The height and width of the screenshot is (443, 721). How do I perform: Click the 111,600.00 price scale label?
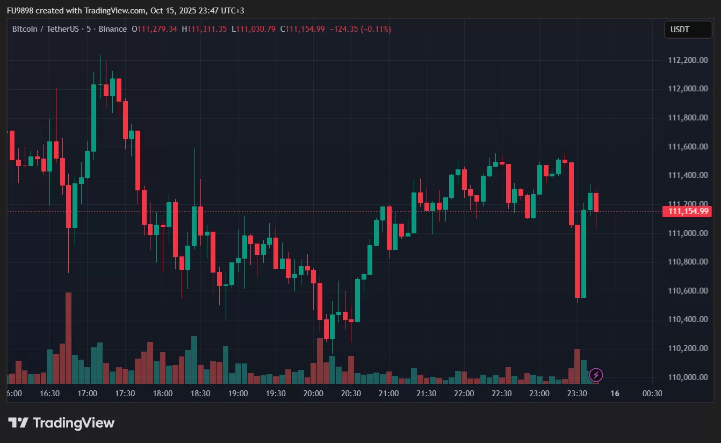click(x=688, y=146)
